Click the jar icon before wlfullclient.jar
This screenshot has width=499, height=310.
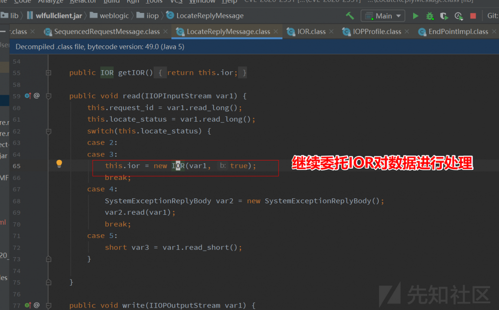pyautogui.click(x=30, y=15)
